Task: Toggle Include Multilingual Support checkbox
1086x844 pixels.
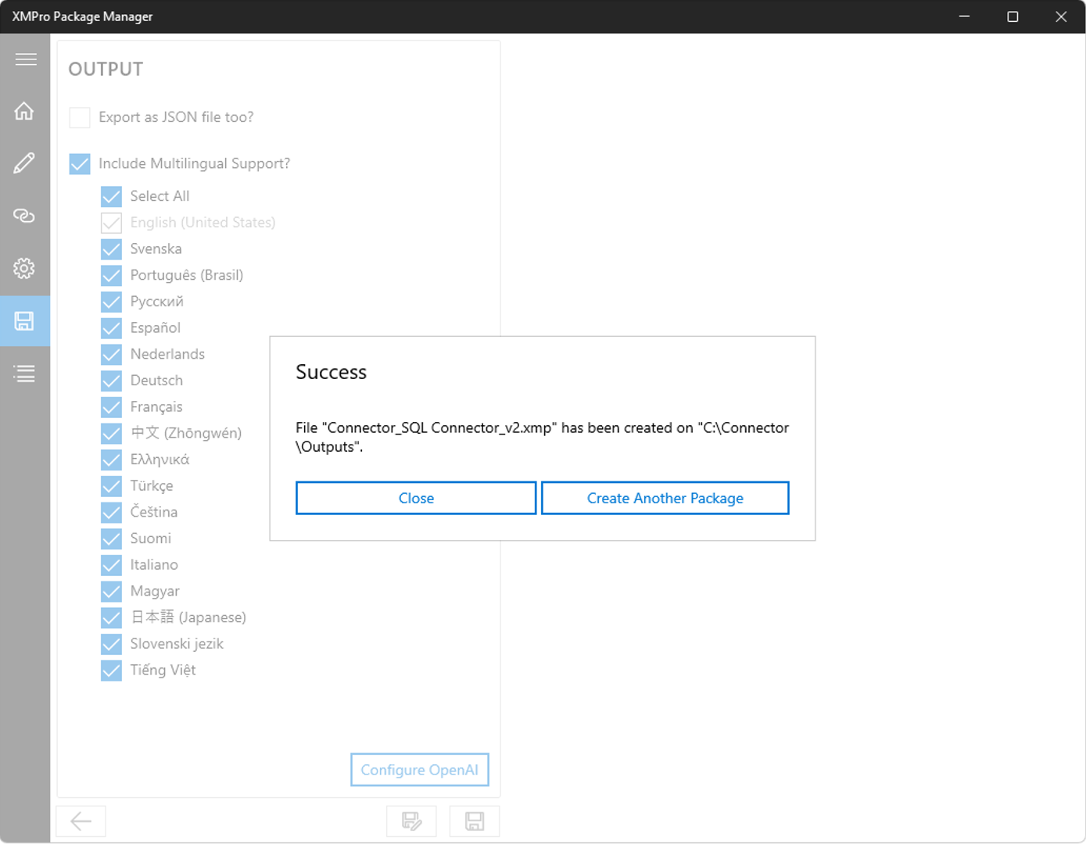Action: [80, 164]
